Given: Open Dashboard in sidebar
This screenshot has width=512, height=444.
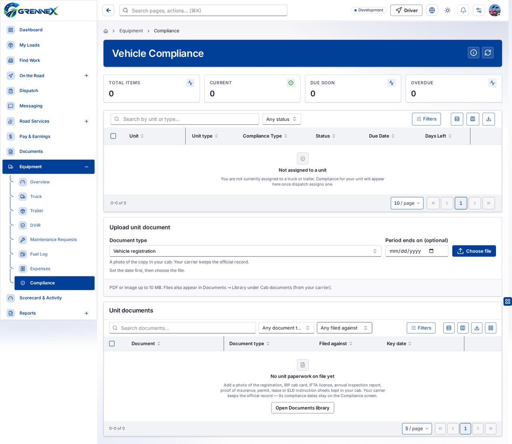Looking at the screenshot, I should (48, 30).
